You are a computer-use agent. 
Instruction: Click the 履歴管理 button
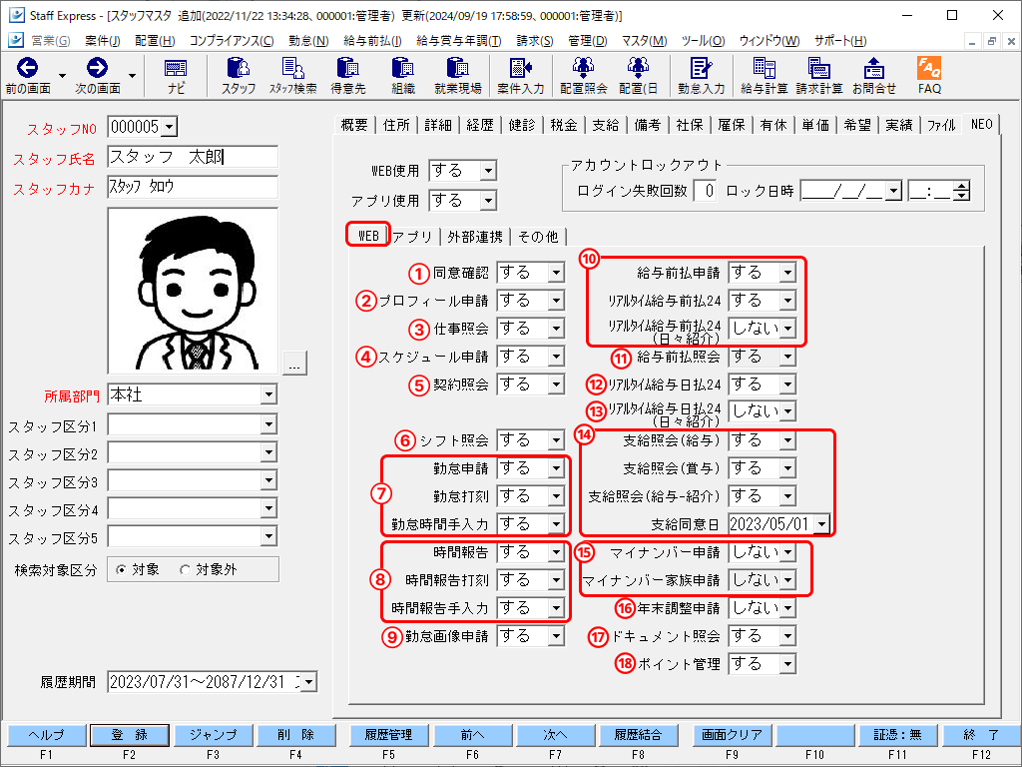(x=388, y=735)
